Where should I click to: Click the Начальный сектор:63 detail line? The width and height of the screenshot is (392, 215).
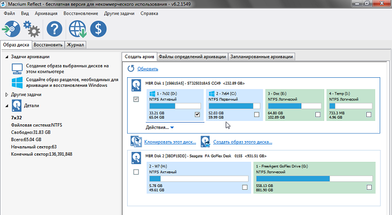(x=34, y=147)
